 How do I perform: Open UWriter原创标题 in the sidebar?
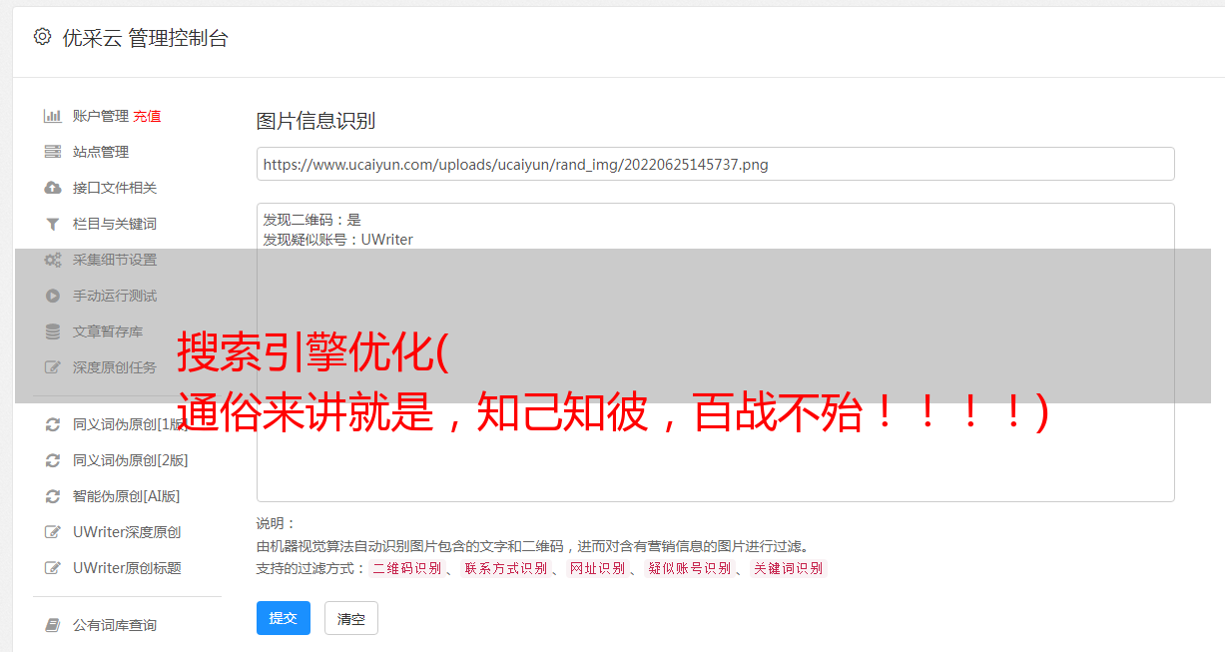coord(127,568)
